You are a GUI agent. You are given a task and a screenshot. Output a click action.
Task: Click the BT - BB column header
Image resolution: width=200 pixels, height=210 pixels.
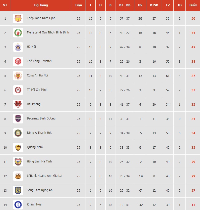coord(125,5)
